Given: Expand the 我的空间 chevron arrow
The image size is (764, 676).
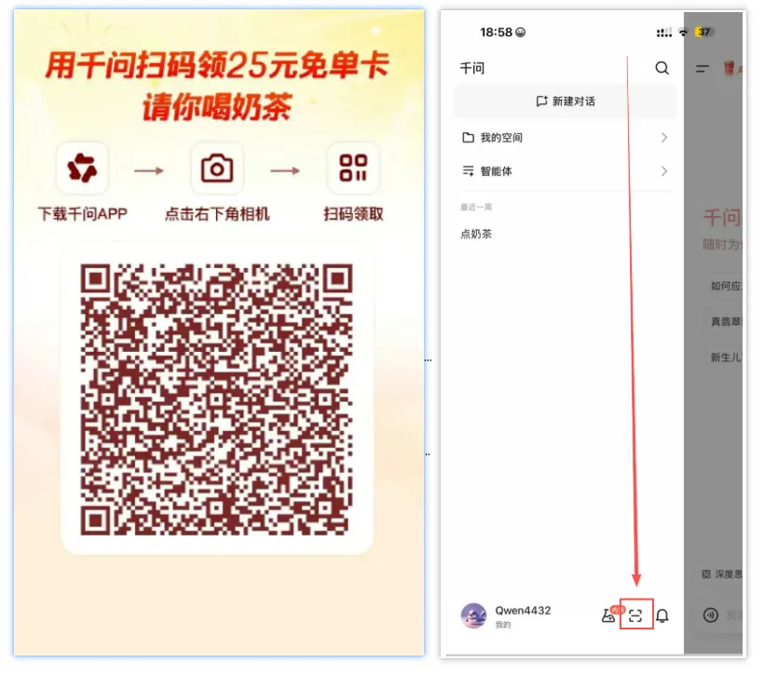Looking at the screenshot, I should [x=664, y=138].
